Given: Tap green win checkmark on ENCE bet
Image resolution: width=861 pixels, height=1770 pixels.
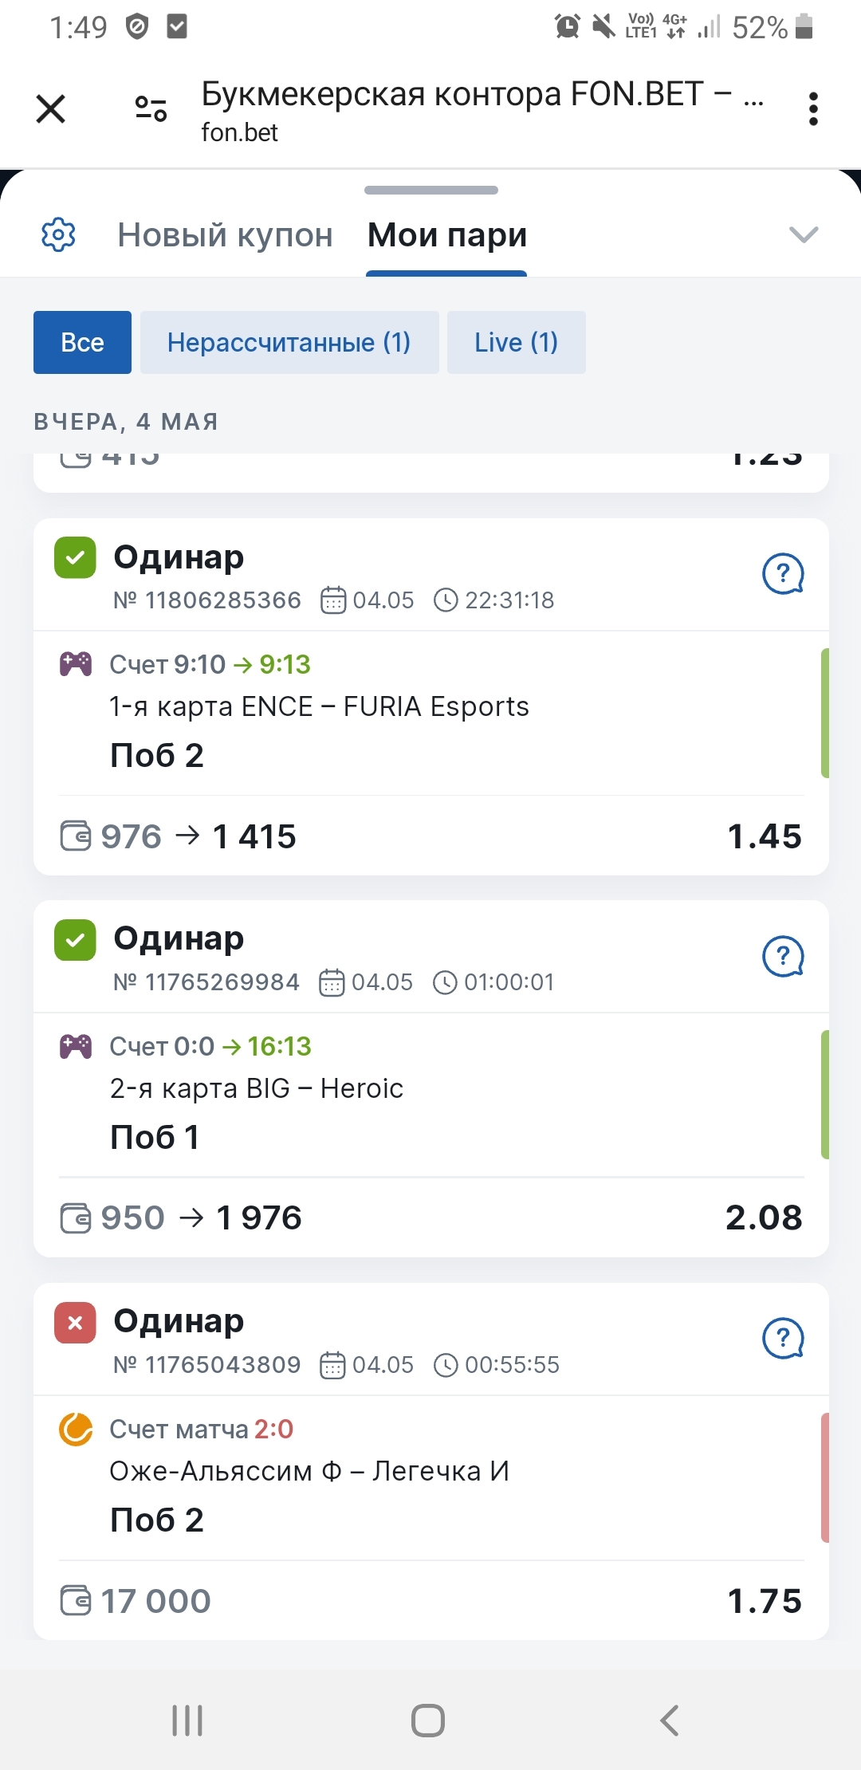Looking at the screenshot, I should click(x=75, y=557).
